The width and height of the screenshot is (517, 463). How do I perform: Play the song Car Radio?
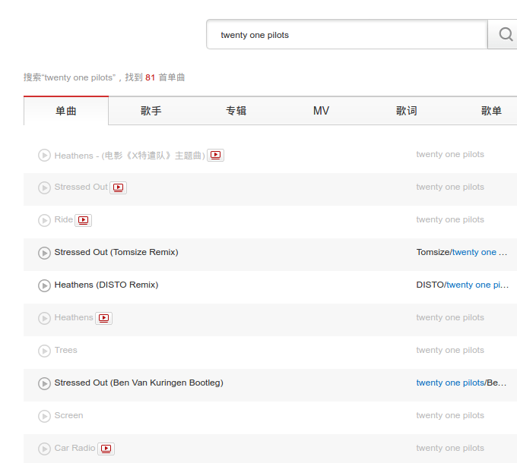[x=44, y=449]
